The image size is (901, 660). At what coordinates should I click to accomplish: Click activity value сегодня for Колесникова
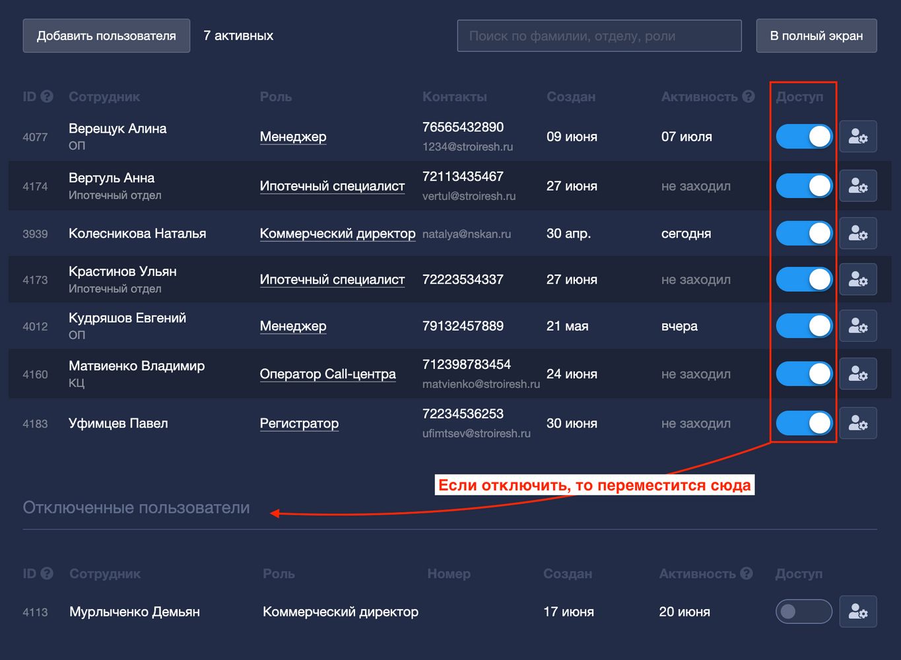[686, 234]
